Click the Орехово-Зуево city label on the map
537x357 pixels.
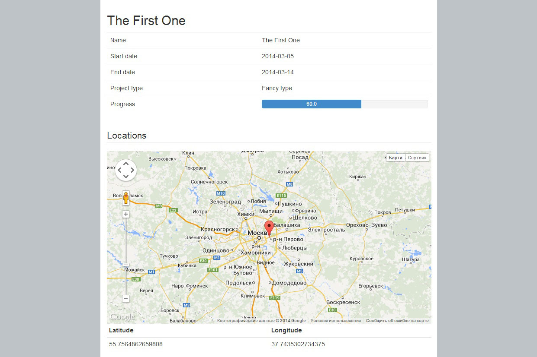click(x=367, y=225)
